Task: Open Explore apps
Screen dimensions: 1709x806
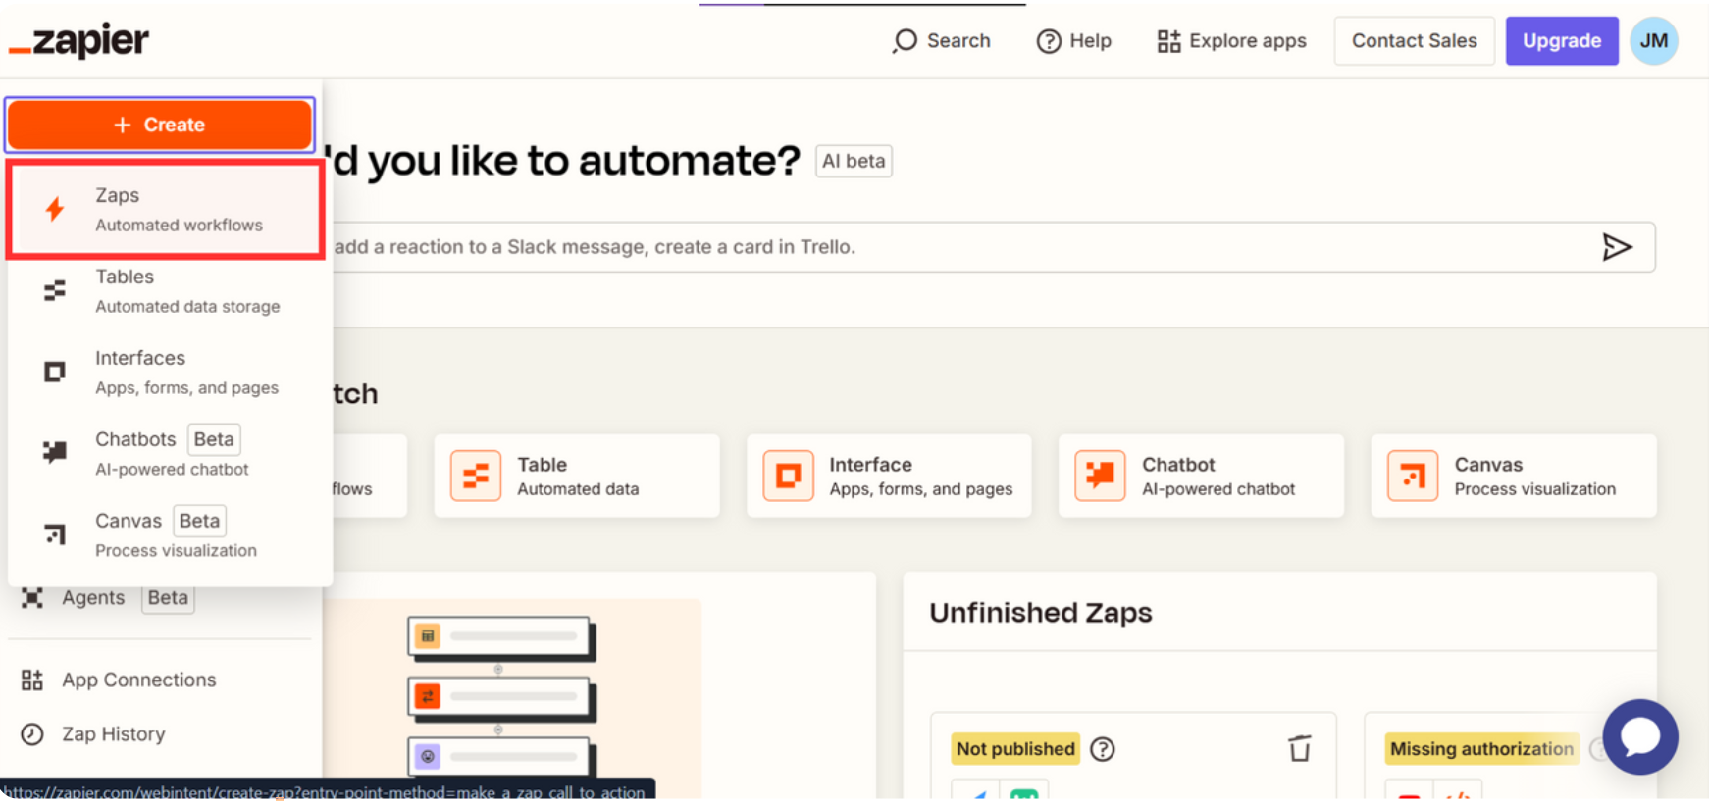Action: click(x=1231, y=41)
